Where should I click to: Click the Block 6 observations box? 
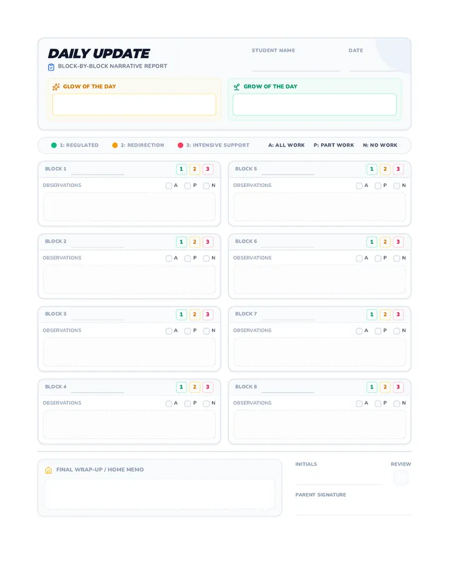click(x=320, y=280)
